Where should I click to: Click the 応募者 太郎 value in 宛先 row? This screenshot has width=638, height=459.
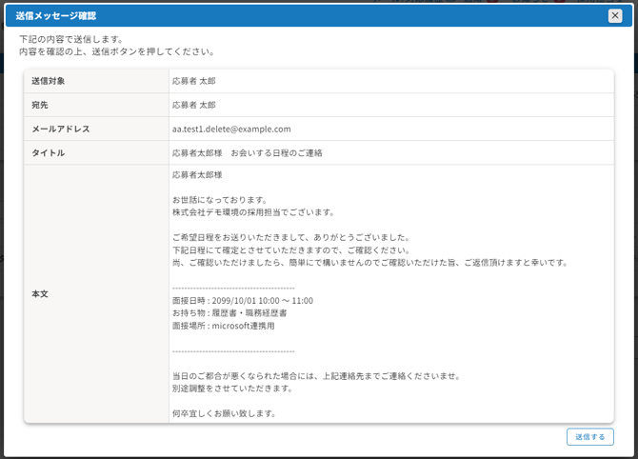point(194,105)
